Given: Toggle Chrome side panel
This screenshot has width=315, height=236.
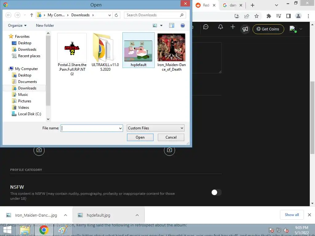Looking at the screenshot, I should click(x=289, y=16).
